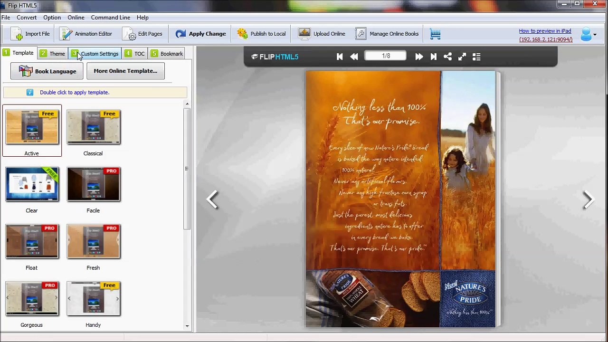Image resolution: width=608 pixels, height=342 pixels.
Task: Jump to first page in viewer
Action: click(x=340, y=57)
